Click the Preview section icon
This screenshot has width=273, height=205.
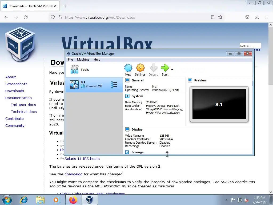pos(190,80)
